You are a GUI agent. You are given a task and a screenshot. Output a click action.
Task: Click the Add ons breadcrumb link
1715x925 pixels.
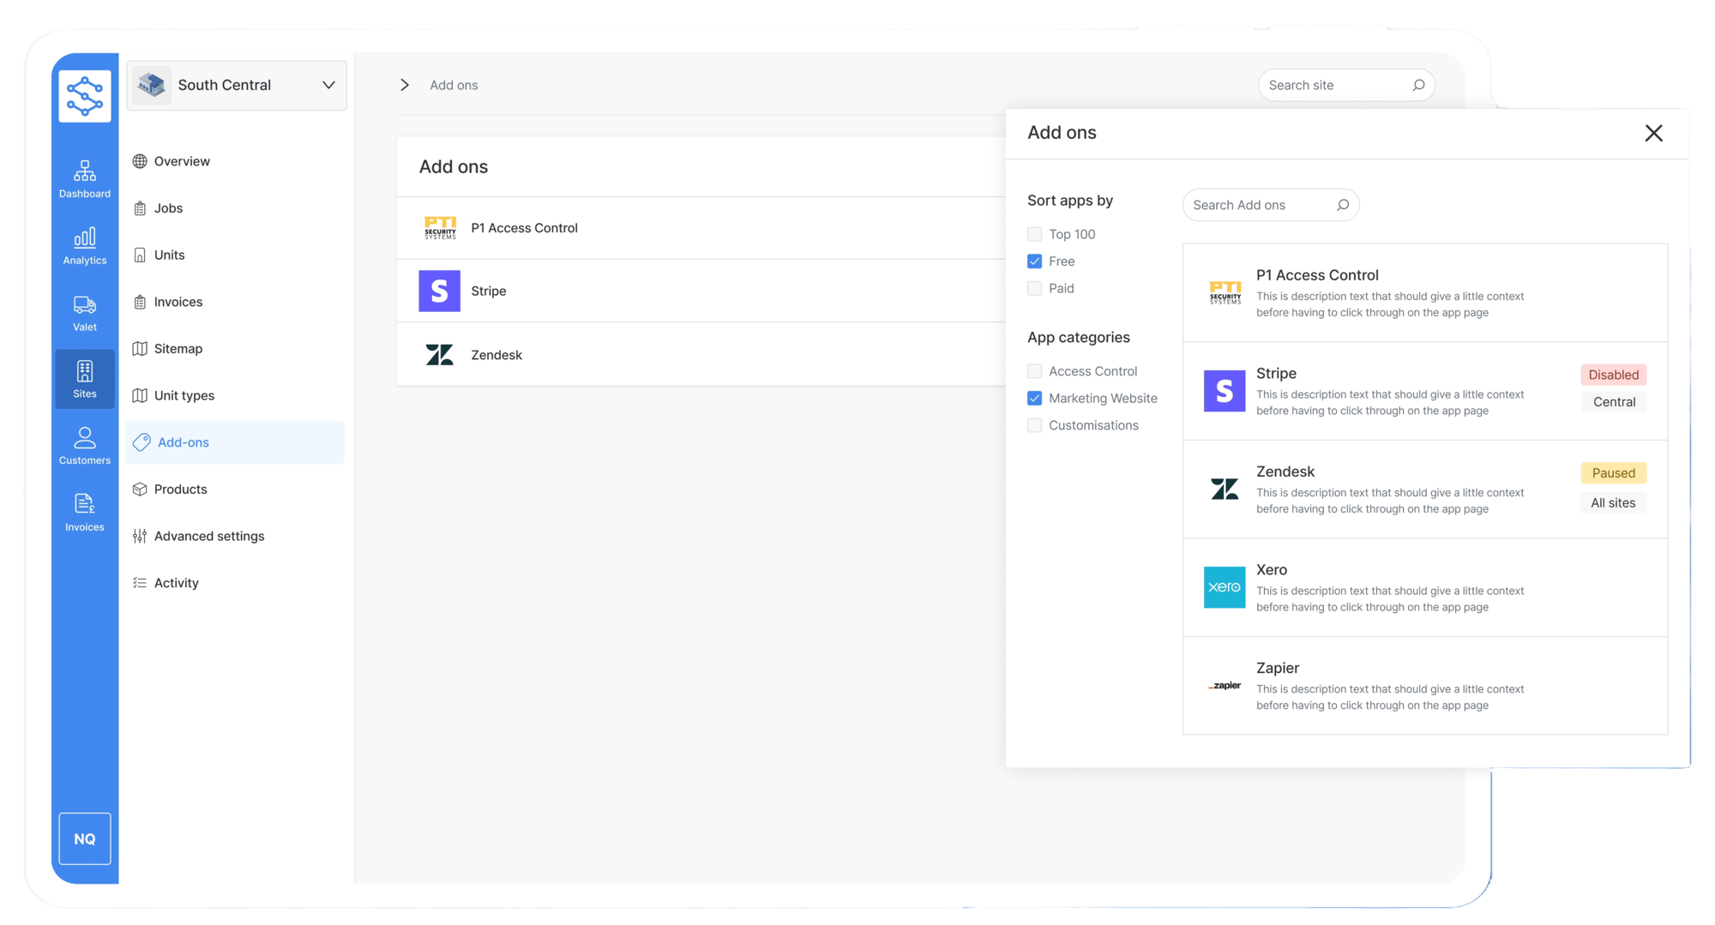pyautogui.click(x=454, y=85)
